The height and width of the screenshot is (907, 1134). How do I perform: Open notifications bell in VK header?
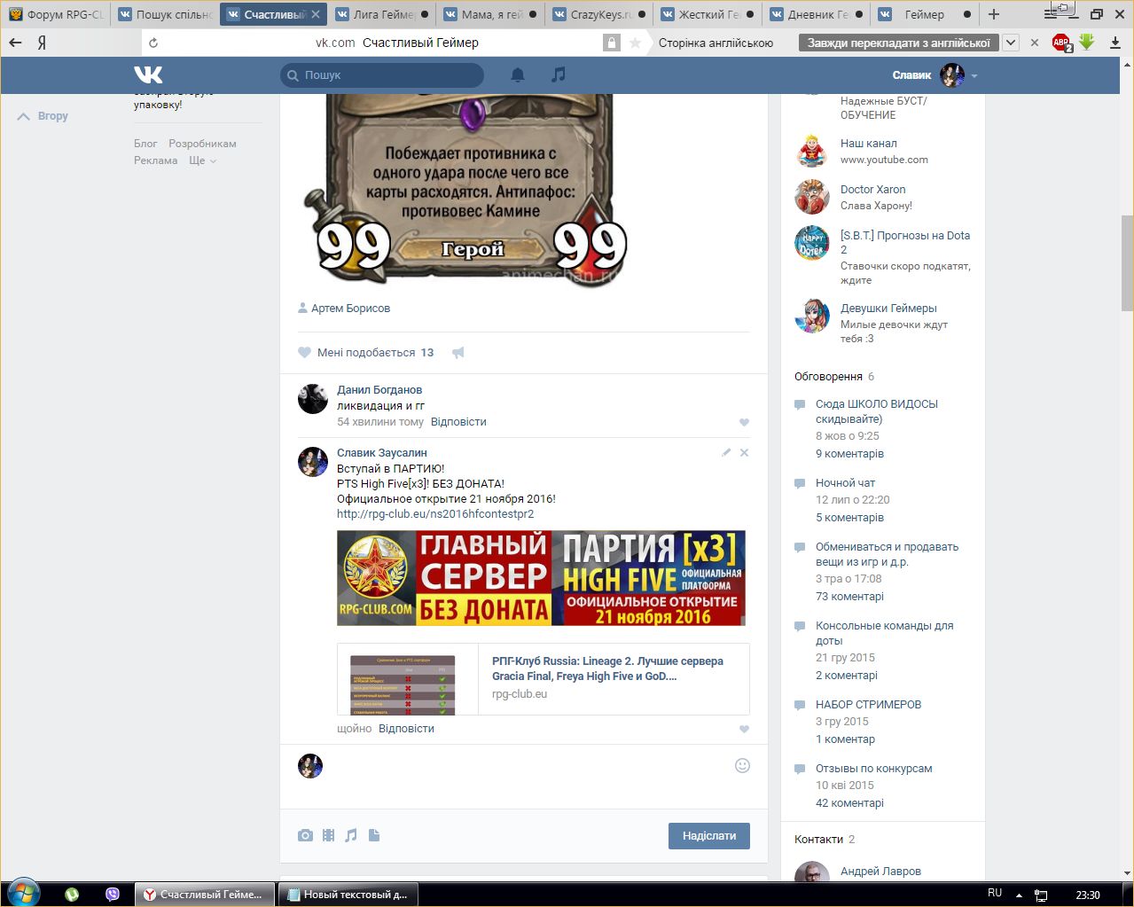[x=518, y=75]
